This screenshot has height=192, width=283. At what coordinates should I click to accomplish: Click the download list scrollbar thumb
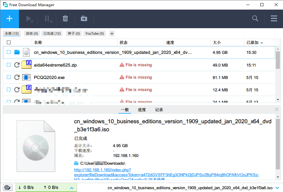(x=278, y=60)
